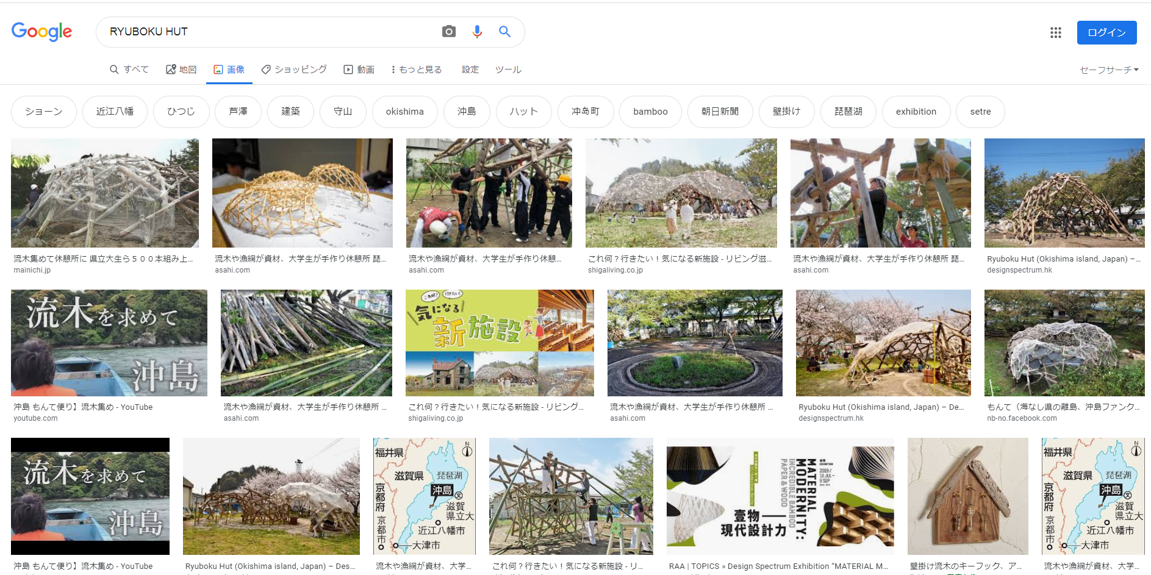Open mainichi.jp driftwood hut thumbnail
Image resolution: width=1151 pixels, height=575 pixels.
(105, 193)
